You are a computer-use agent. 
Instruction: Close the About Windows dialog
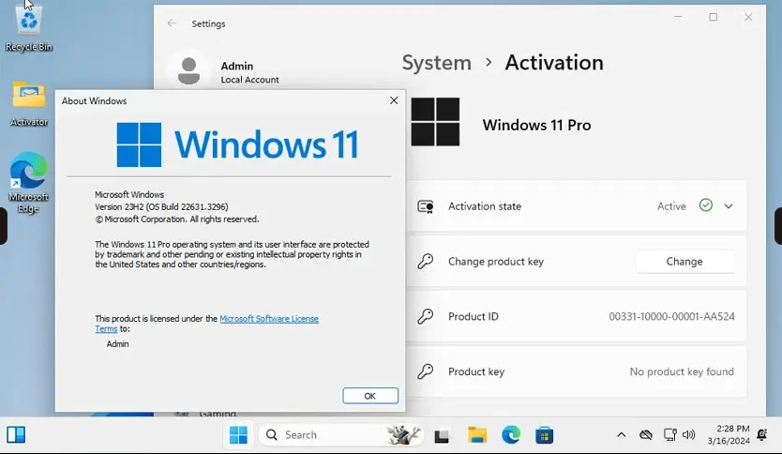click(x=394, y=100)
